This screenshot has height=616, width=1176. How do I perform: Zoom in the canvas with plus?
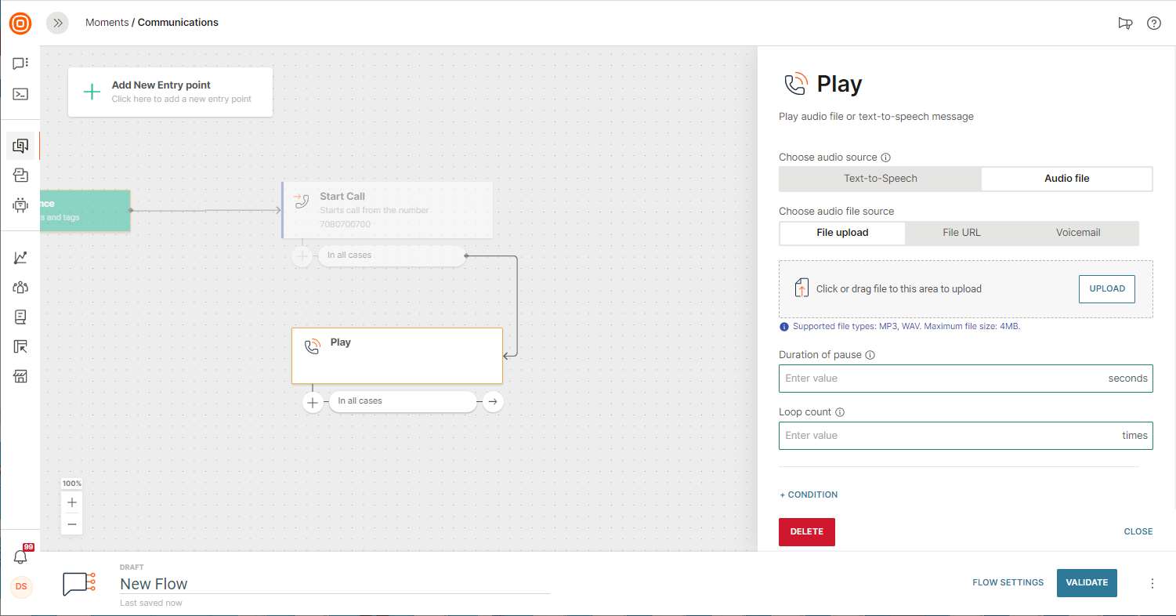[x=72, y=502]
